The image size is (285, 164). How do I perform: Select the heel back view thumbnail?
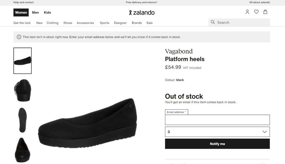click(23, 91)
